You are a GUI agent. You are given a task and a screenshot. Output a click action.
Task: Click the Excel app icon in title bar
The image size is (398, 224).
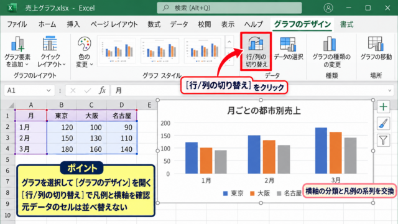pos(11,8)
